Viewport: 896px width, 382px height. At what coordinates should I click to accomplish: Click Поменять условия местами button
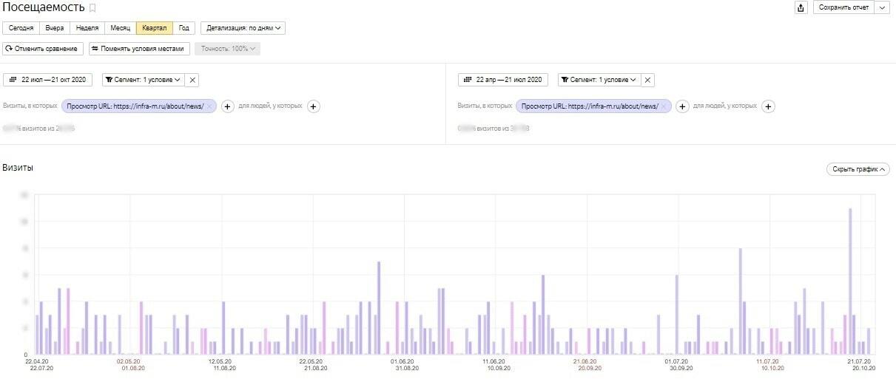click(140, 49)
